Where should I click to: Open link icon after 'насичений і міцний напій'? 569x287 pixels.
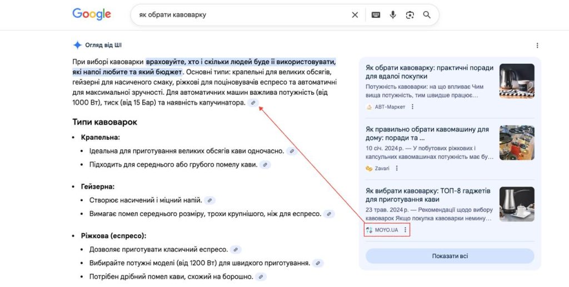(x=209, y=200)
